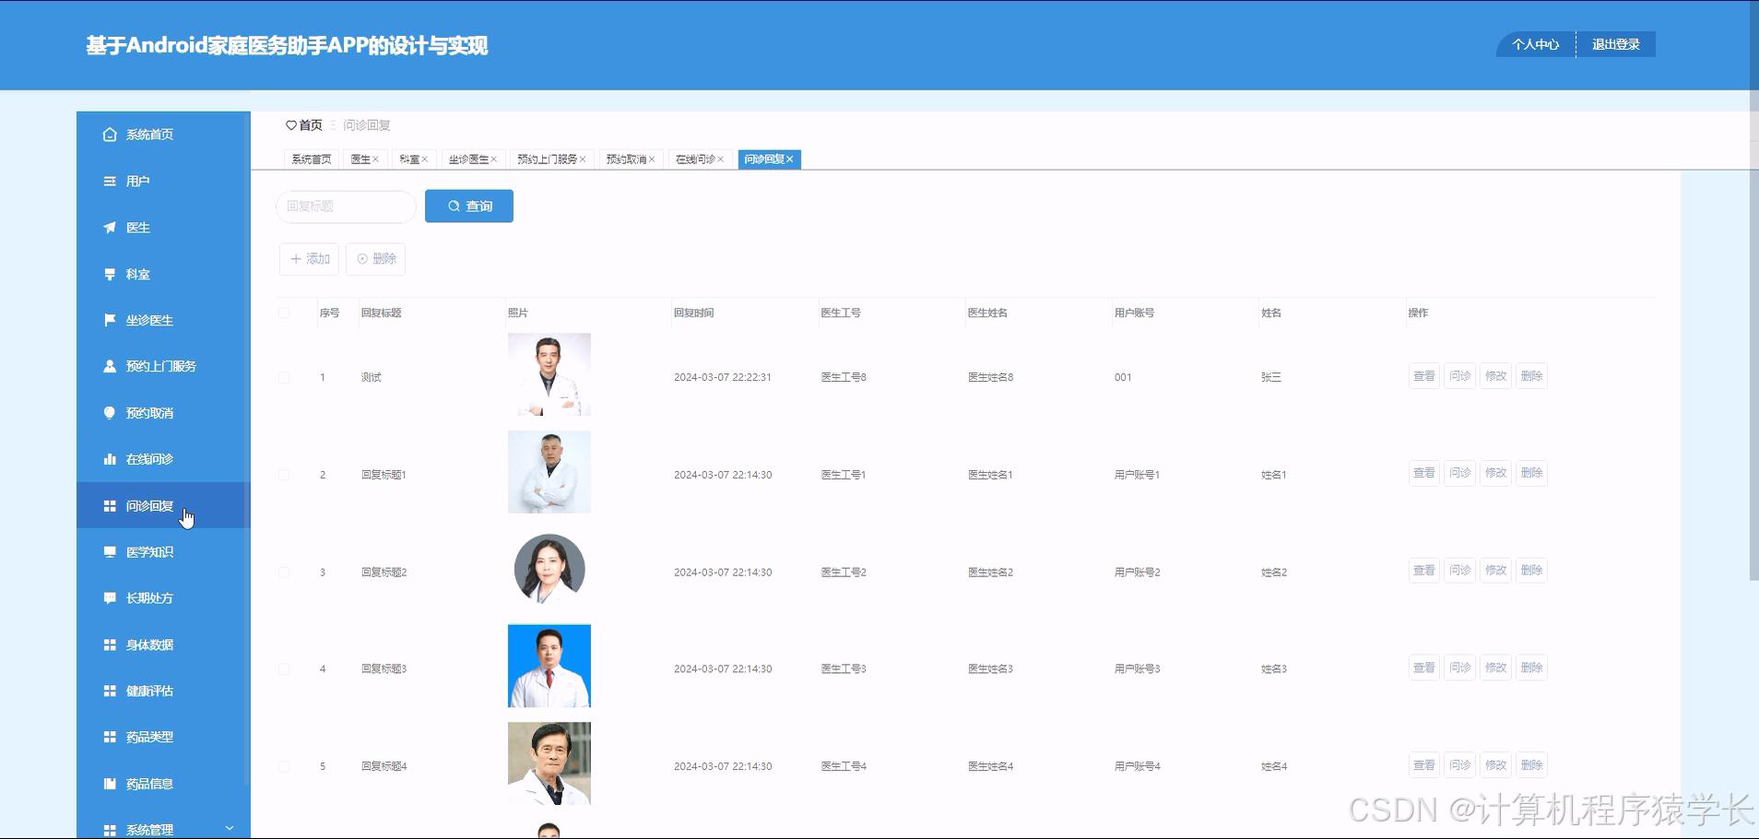Click the 医生姓名4 cell
Viewport: 1759px width, 839px height.
point(991,766)
